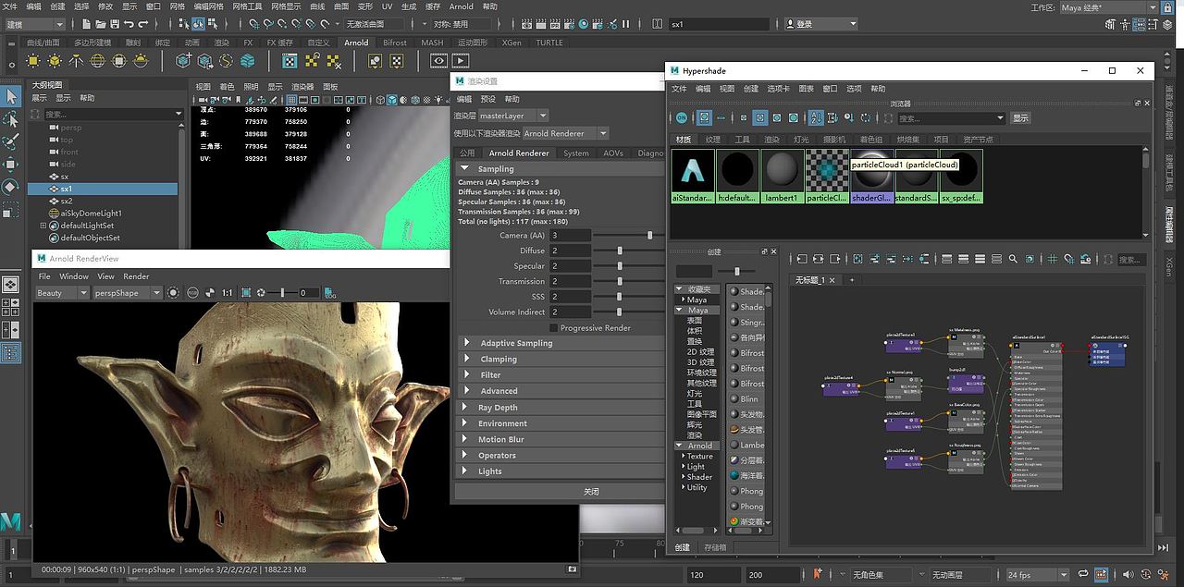Click the 1:1 zoom icon in Arnold RenderView
1184x587 pixels.
tap(228, 292)
